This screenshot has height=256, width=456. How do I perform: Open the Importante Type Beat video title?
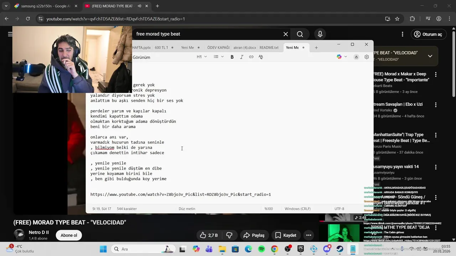coord(401,77)
